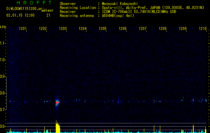Click the meteor label above the count
This screenshot has width=210, height=133.
(x=47, y=10)
